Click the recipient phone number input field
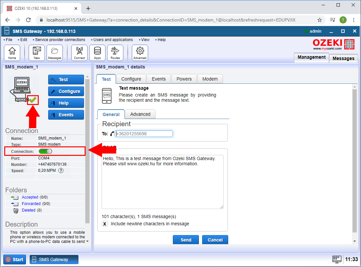 pos(144,133)
